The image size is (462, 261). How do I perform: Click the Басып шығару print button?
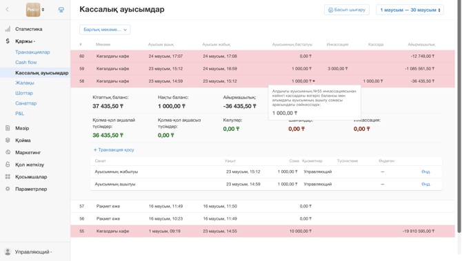[x=347, y=10]
